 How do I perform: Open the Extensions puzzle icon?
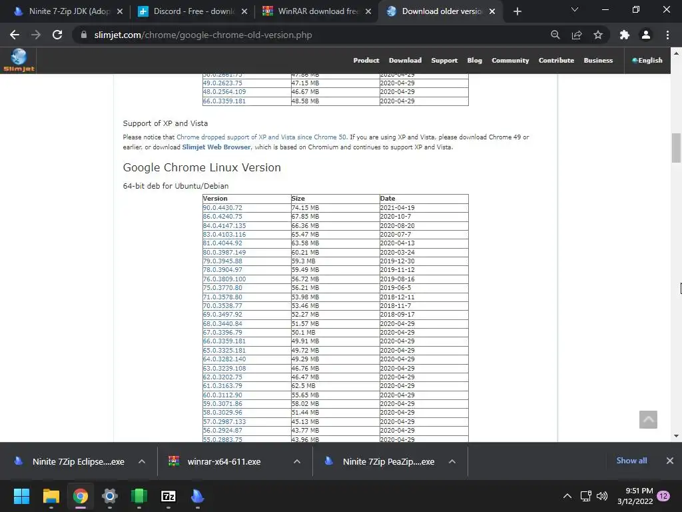coord(624,35)
